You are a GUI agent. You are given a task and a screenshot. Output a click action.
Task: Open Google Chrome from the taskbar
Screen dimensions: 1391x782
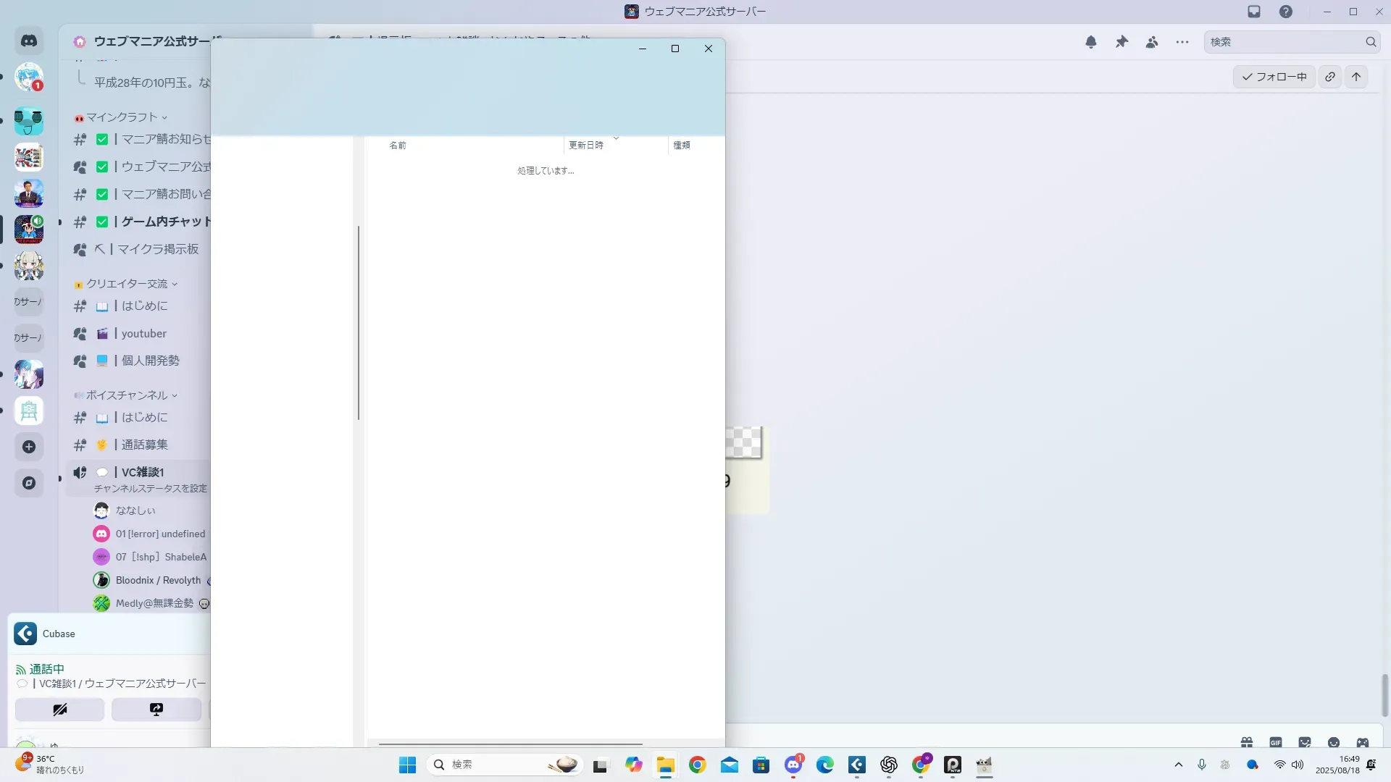(697, 765)
